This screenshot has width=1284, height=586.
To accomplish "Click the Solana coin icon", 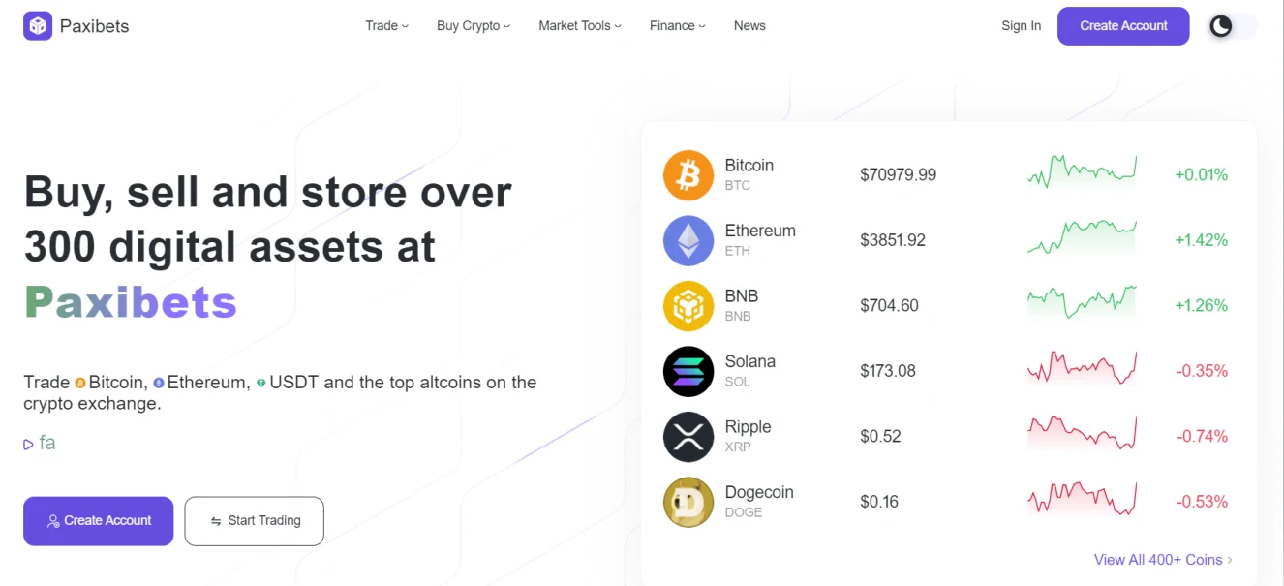I will coord(688,371).
